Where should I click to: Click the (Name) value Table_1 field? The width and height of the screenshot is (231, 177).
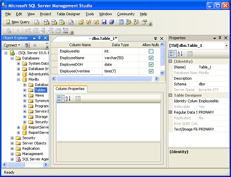pos(213,67)
